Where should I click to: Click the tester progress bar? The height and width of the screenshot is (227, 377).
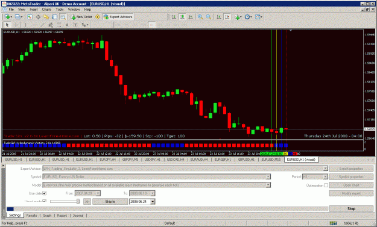167,209
